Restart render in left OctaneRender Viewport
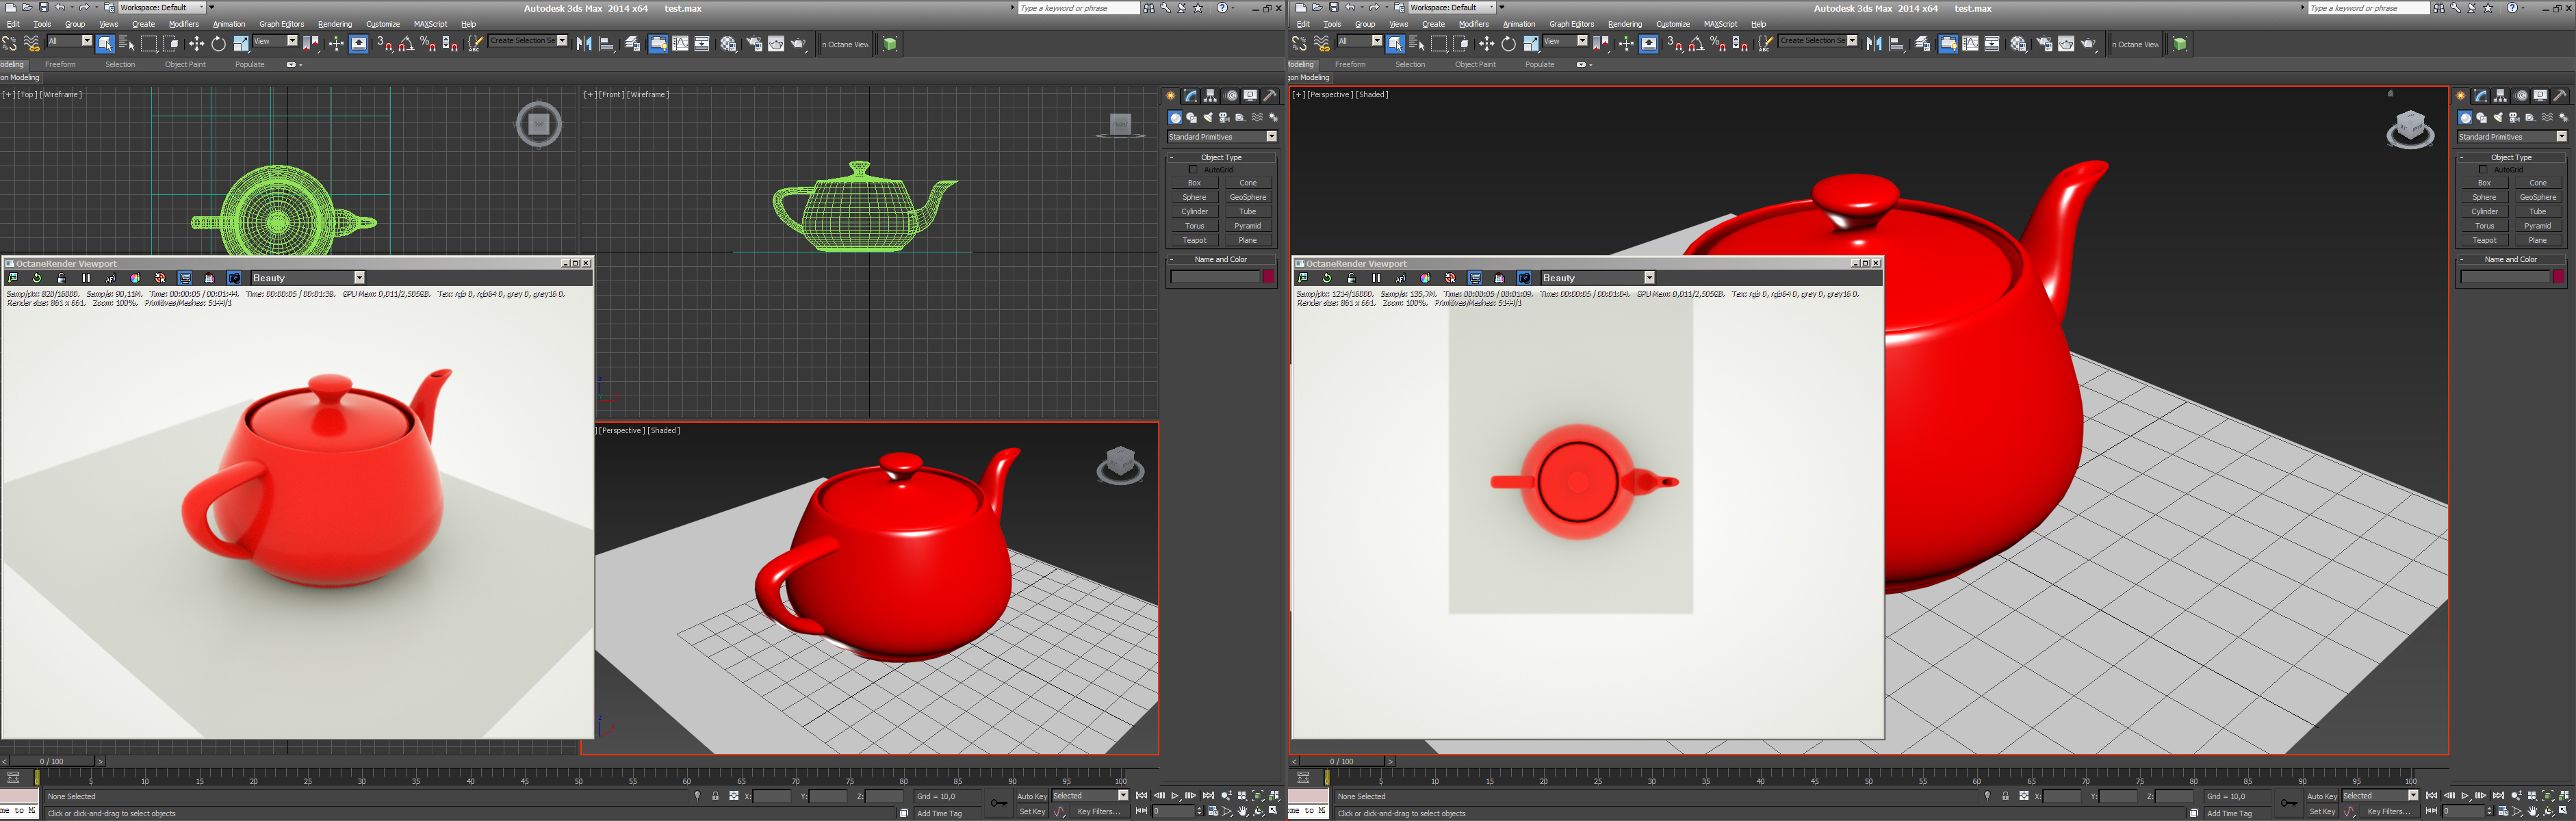 point(37,278)
